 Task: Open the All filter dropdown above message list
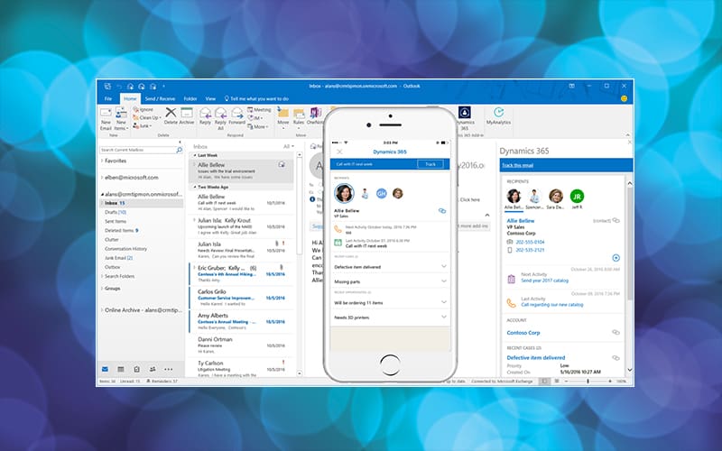288,146
